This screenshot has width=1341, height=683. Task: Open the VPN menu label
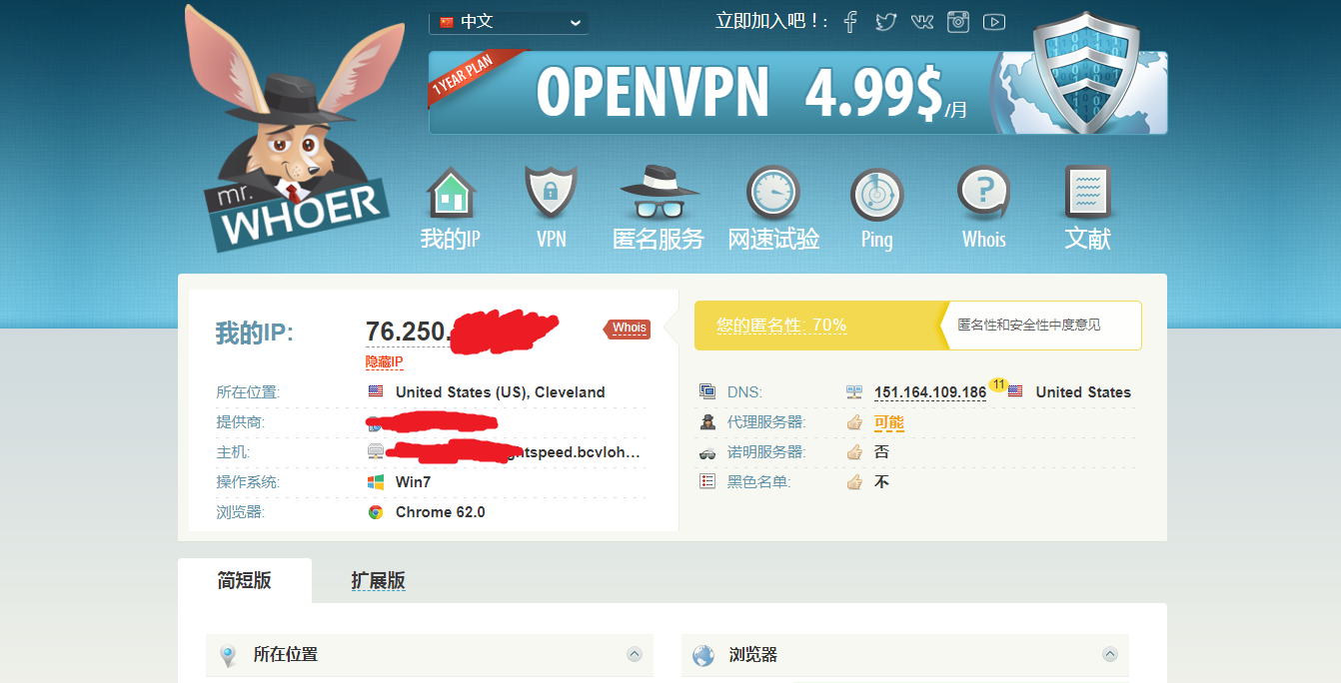click(552, 239)
